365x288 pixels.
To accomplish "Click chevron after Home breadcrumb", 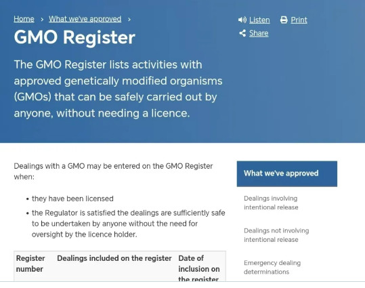I will point(42,20).
